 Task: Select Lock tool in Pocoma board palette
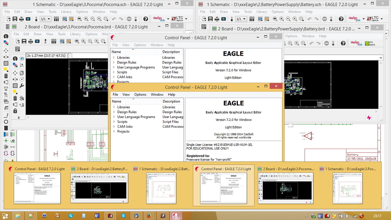pyautogui.click(x=15, y=111)
